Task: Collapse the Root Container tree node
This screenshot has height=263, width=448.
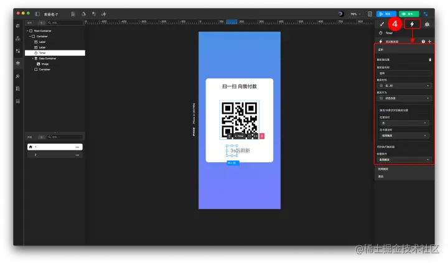Action: click(28, 31)
